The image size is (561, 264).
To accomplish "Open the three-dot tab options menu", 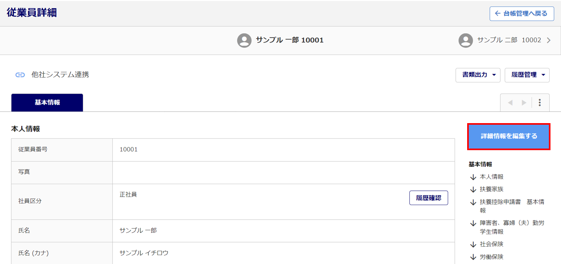I will point(540,103).
